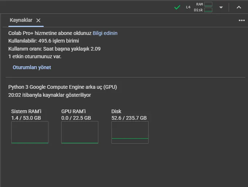Click the 1.4 / 53.0 GB RAM value
Image resolution: width=248 pixels, height=187 pixels.
(26, 118)
